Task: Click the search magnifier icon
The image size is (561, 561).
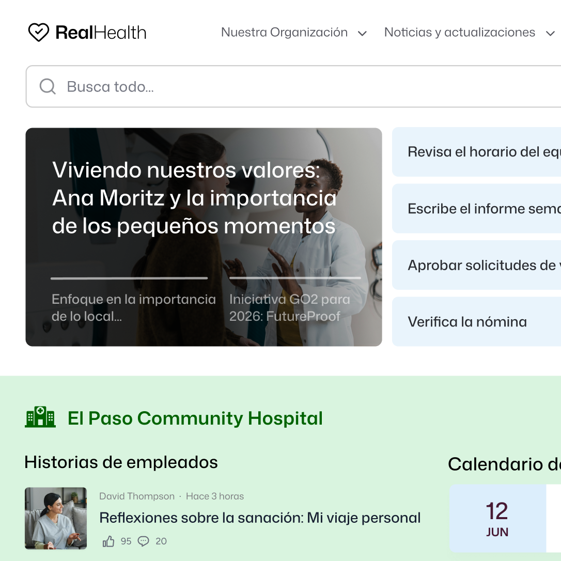Action: pyautogui.click(x=48, y=86)
